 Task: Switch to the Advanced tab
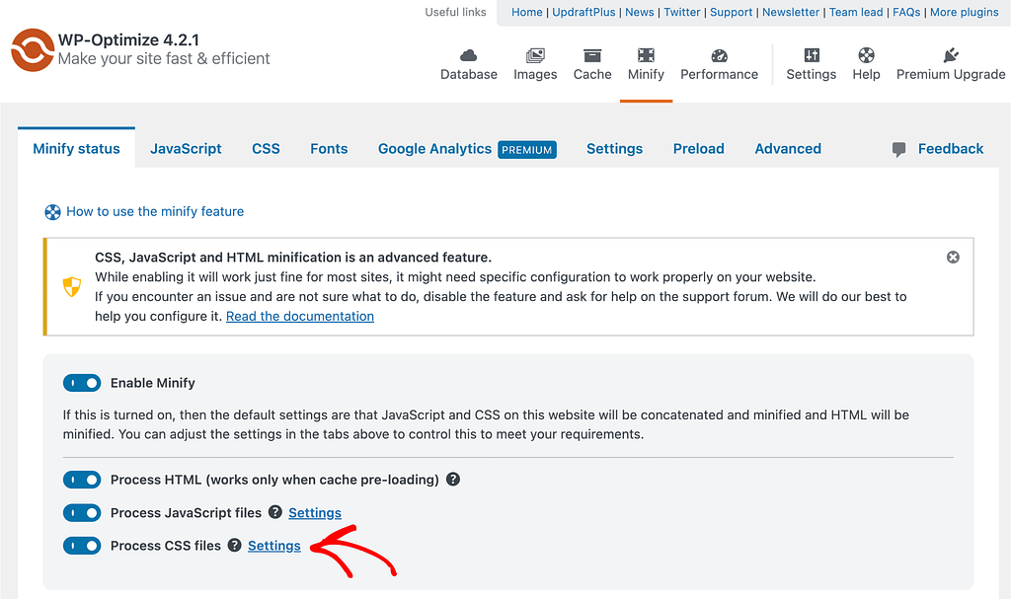click(x=788, y=148)
